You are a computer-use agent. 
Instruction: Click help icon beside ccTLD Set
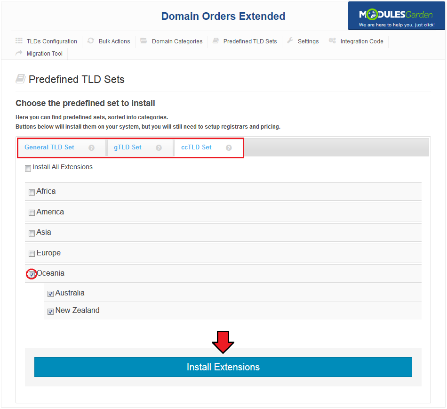[x=229, y=147]
